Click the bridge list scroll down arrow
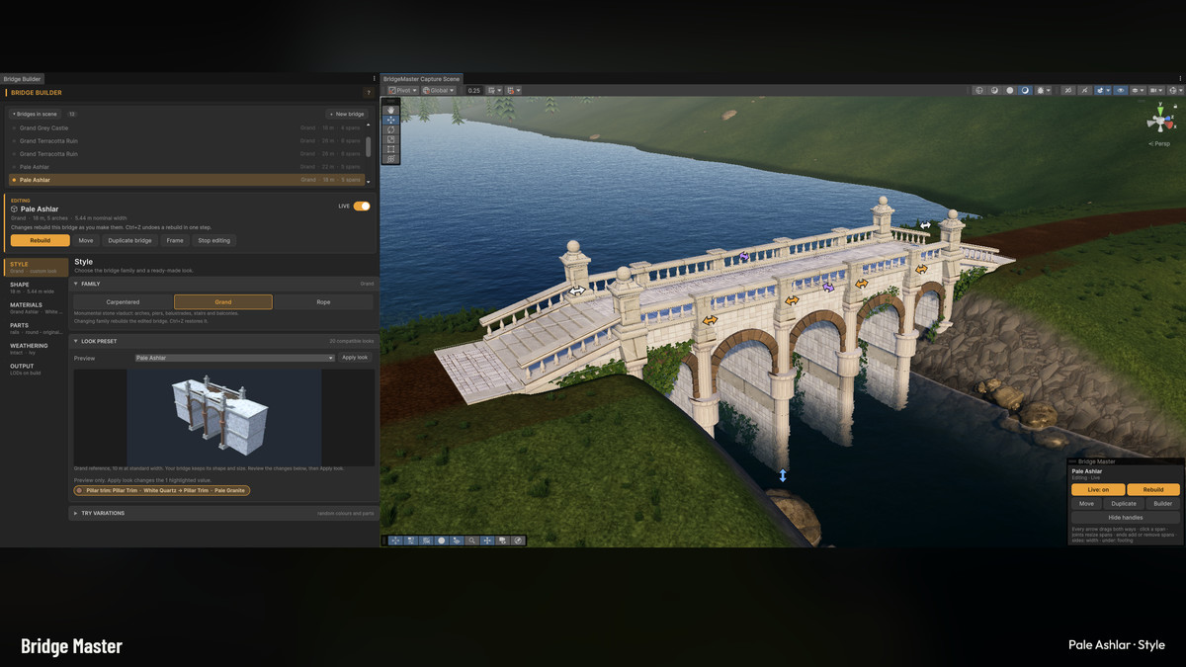Viewport: 1186px width, 667px height. click(368, 182)
